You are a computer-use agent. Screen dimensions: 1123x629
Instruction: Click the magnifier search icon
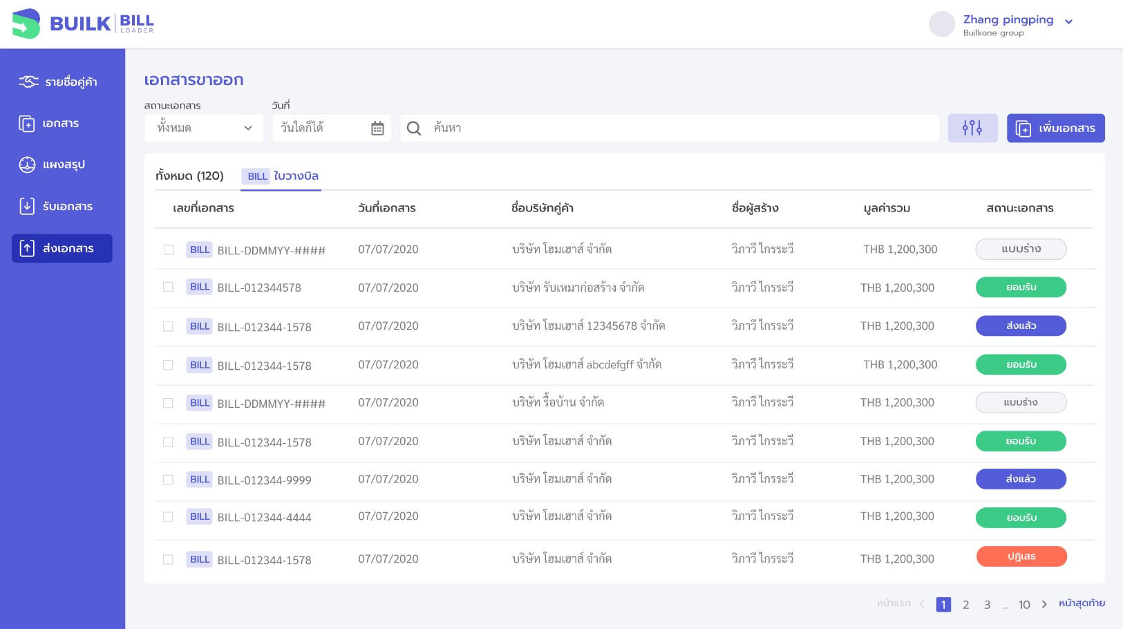pos(414,129)
